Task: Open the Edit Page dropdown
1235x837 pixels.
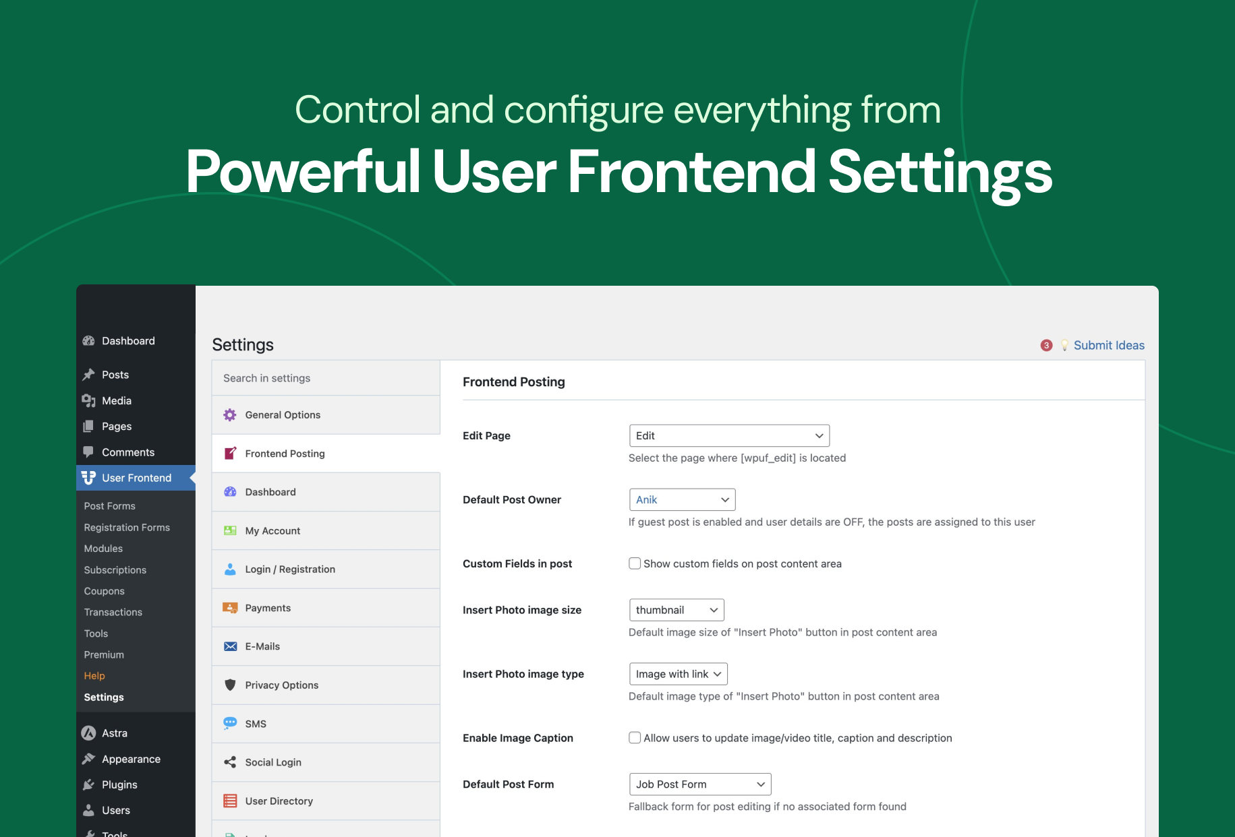Action: coord(728,436)
